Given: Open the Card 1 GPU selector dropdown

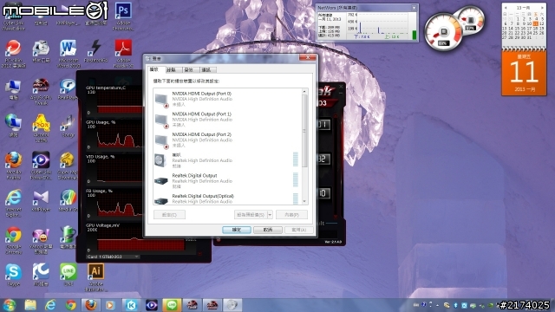Looking at the screenshot, I should tap(113, 257).
